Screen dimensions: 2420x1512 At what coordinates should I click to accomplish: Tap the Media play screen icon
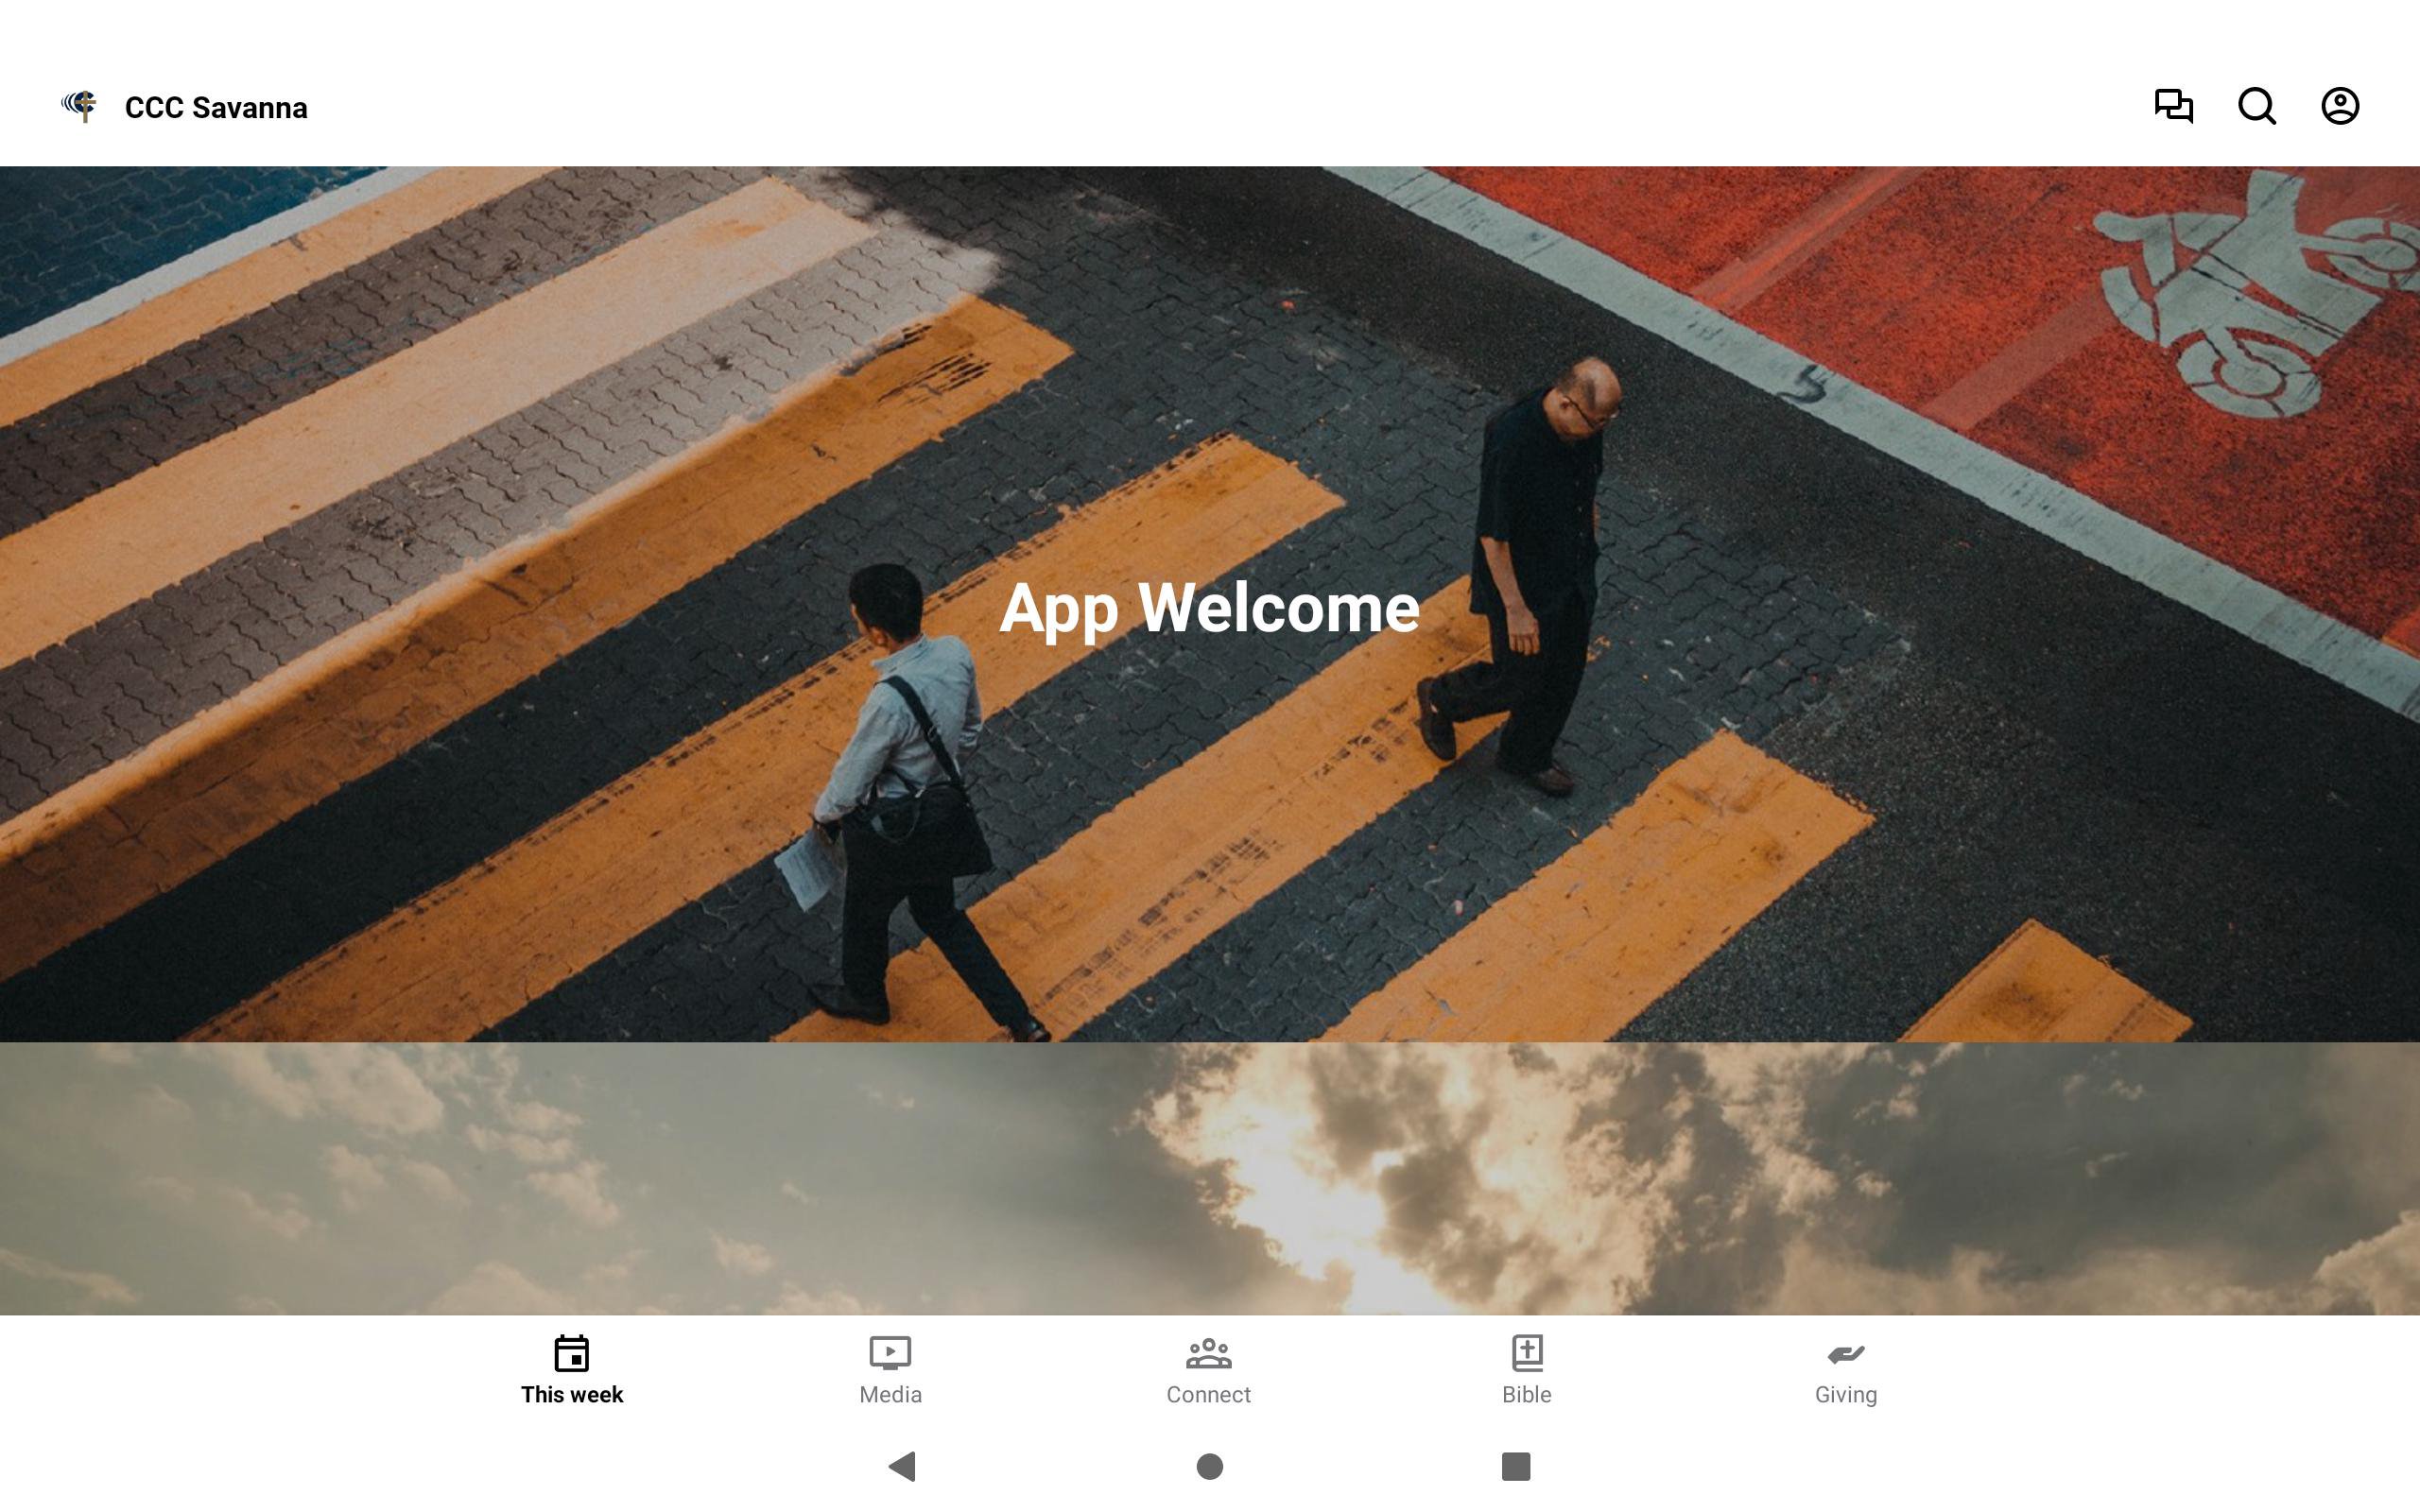pyautogui.click(x=890, y=1353)
